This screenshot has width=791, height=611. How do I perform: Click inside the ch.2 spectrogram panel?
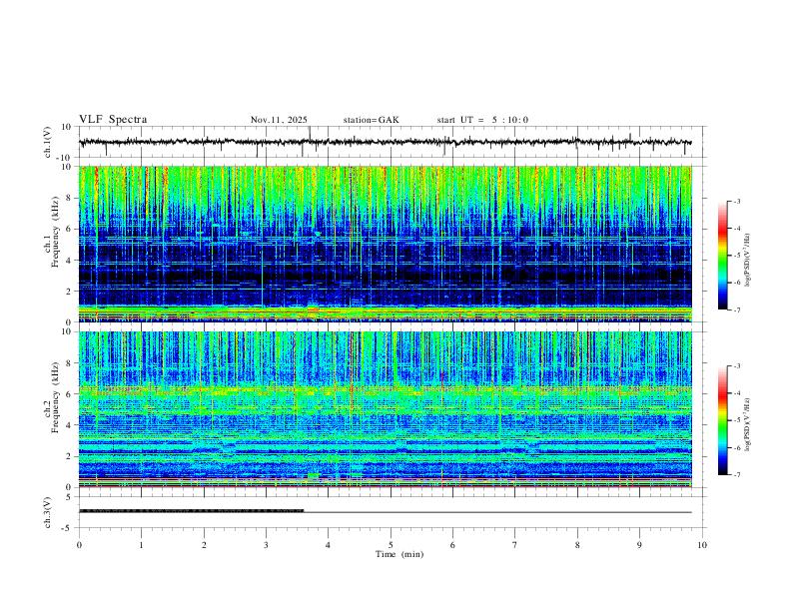pyautogui.click(x=385, y=409)
